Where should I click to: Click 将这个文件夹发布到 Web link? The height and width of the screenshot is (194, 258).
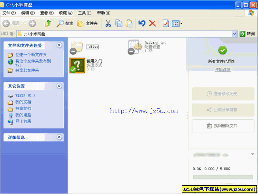33,63
